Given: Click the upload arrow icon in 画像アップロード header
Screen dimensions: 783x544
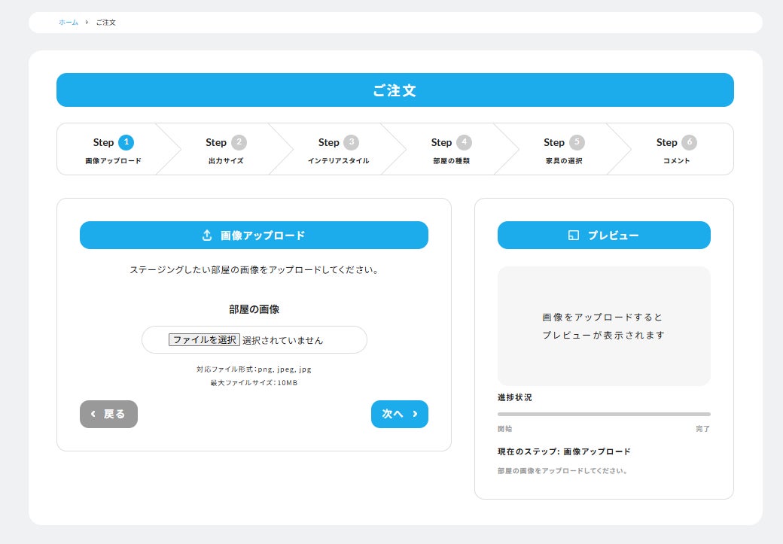Looking at the screenshot, I should pyautogui.click(x=207, y=236).
